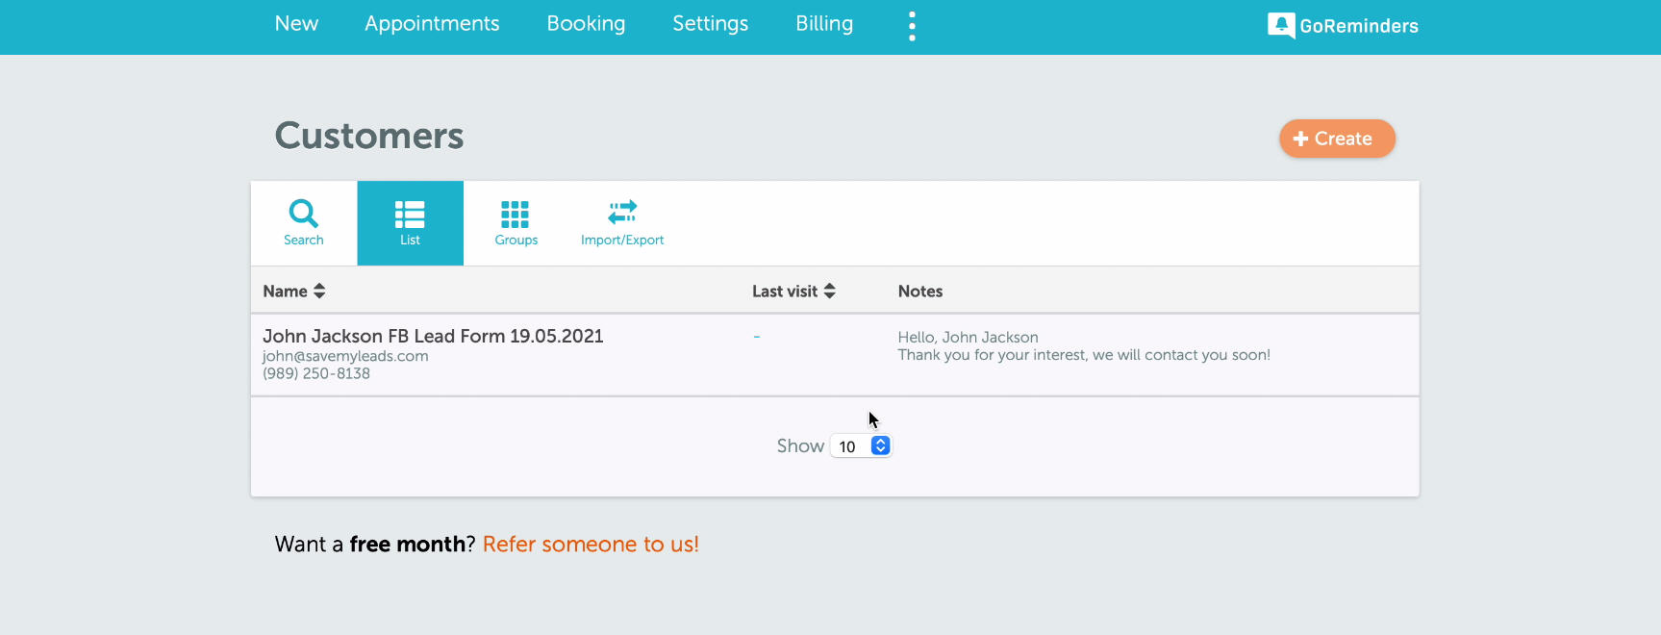Open the Groups grid view
Image resolution: width=1661 pixels, height=635 pixels.
click(x=516, y=223)
